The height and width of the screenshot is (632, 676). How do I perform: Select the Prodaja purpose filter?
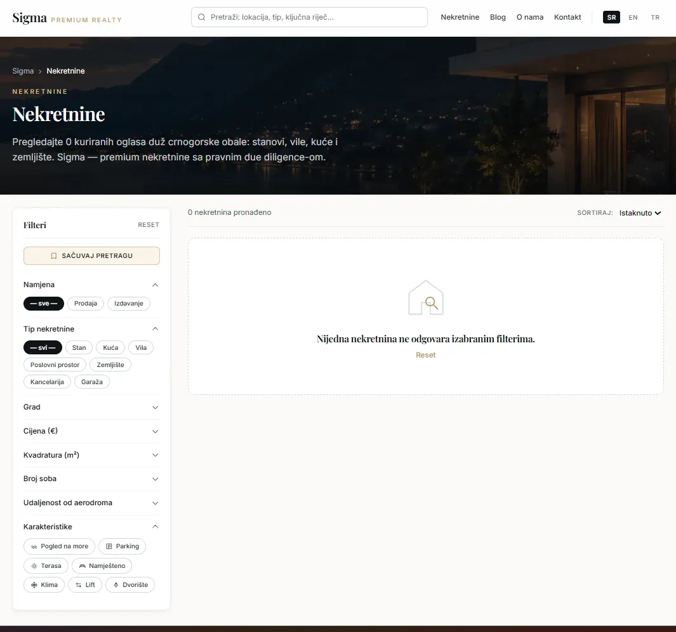pos(85,304)
